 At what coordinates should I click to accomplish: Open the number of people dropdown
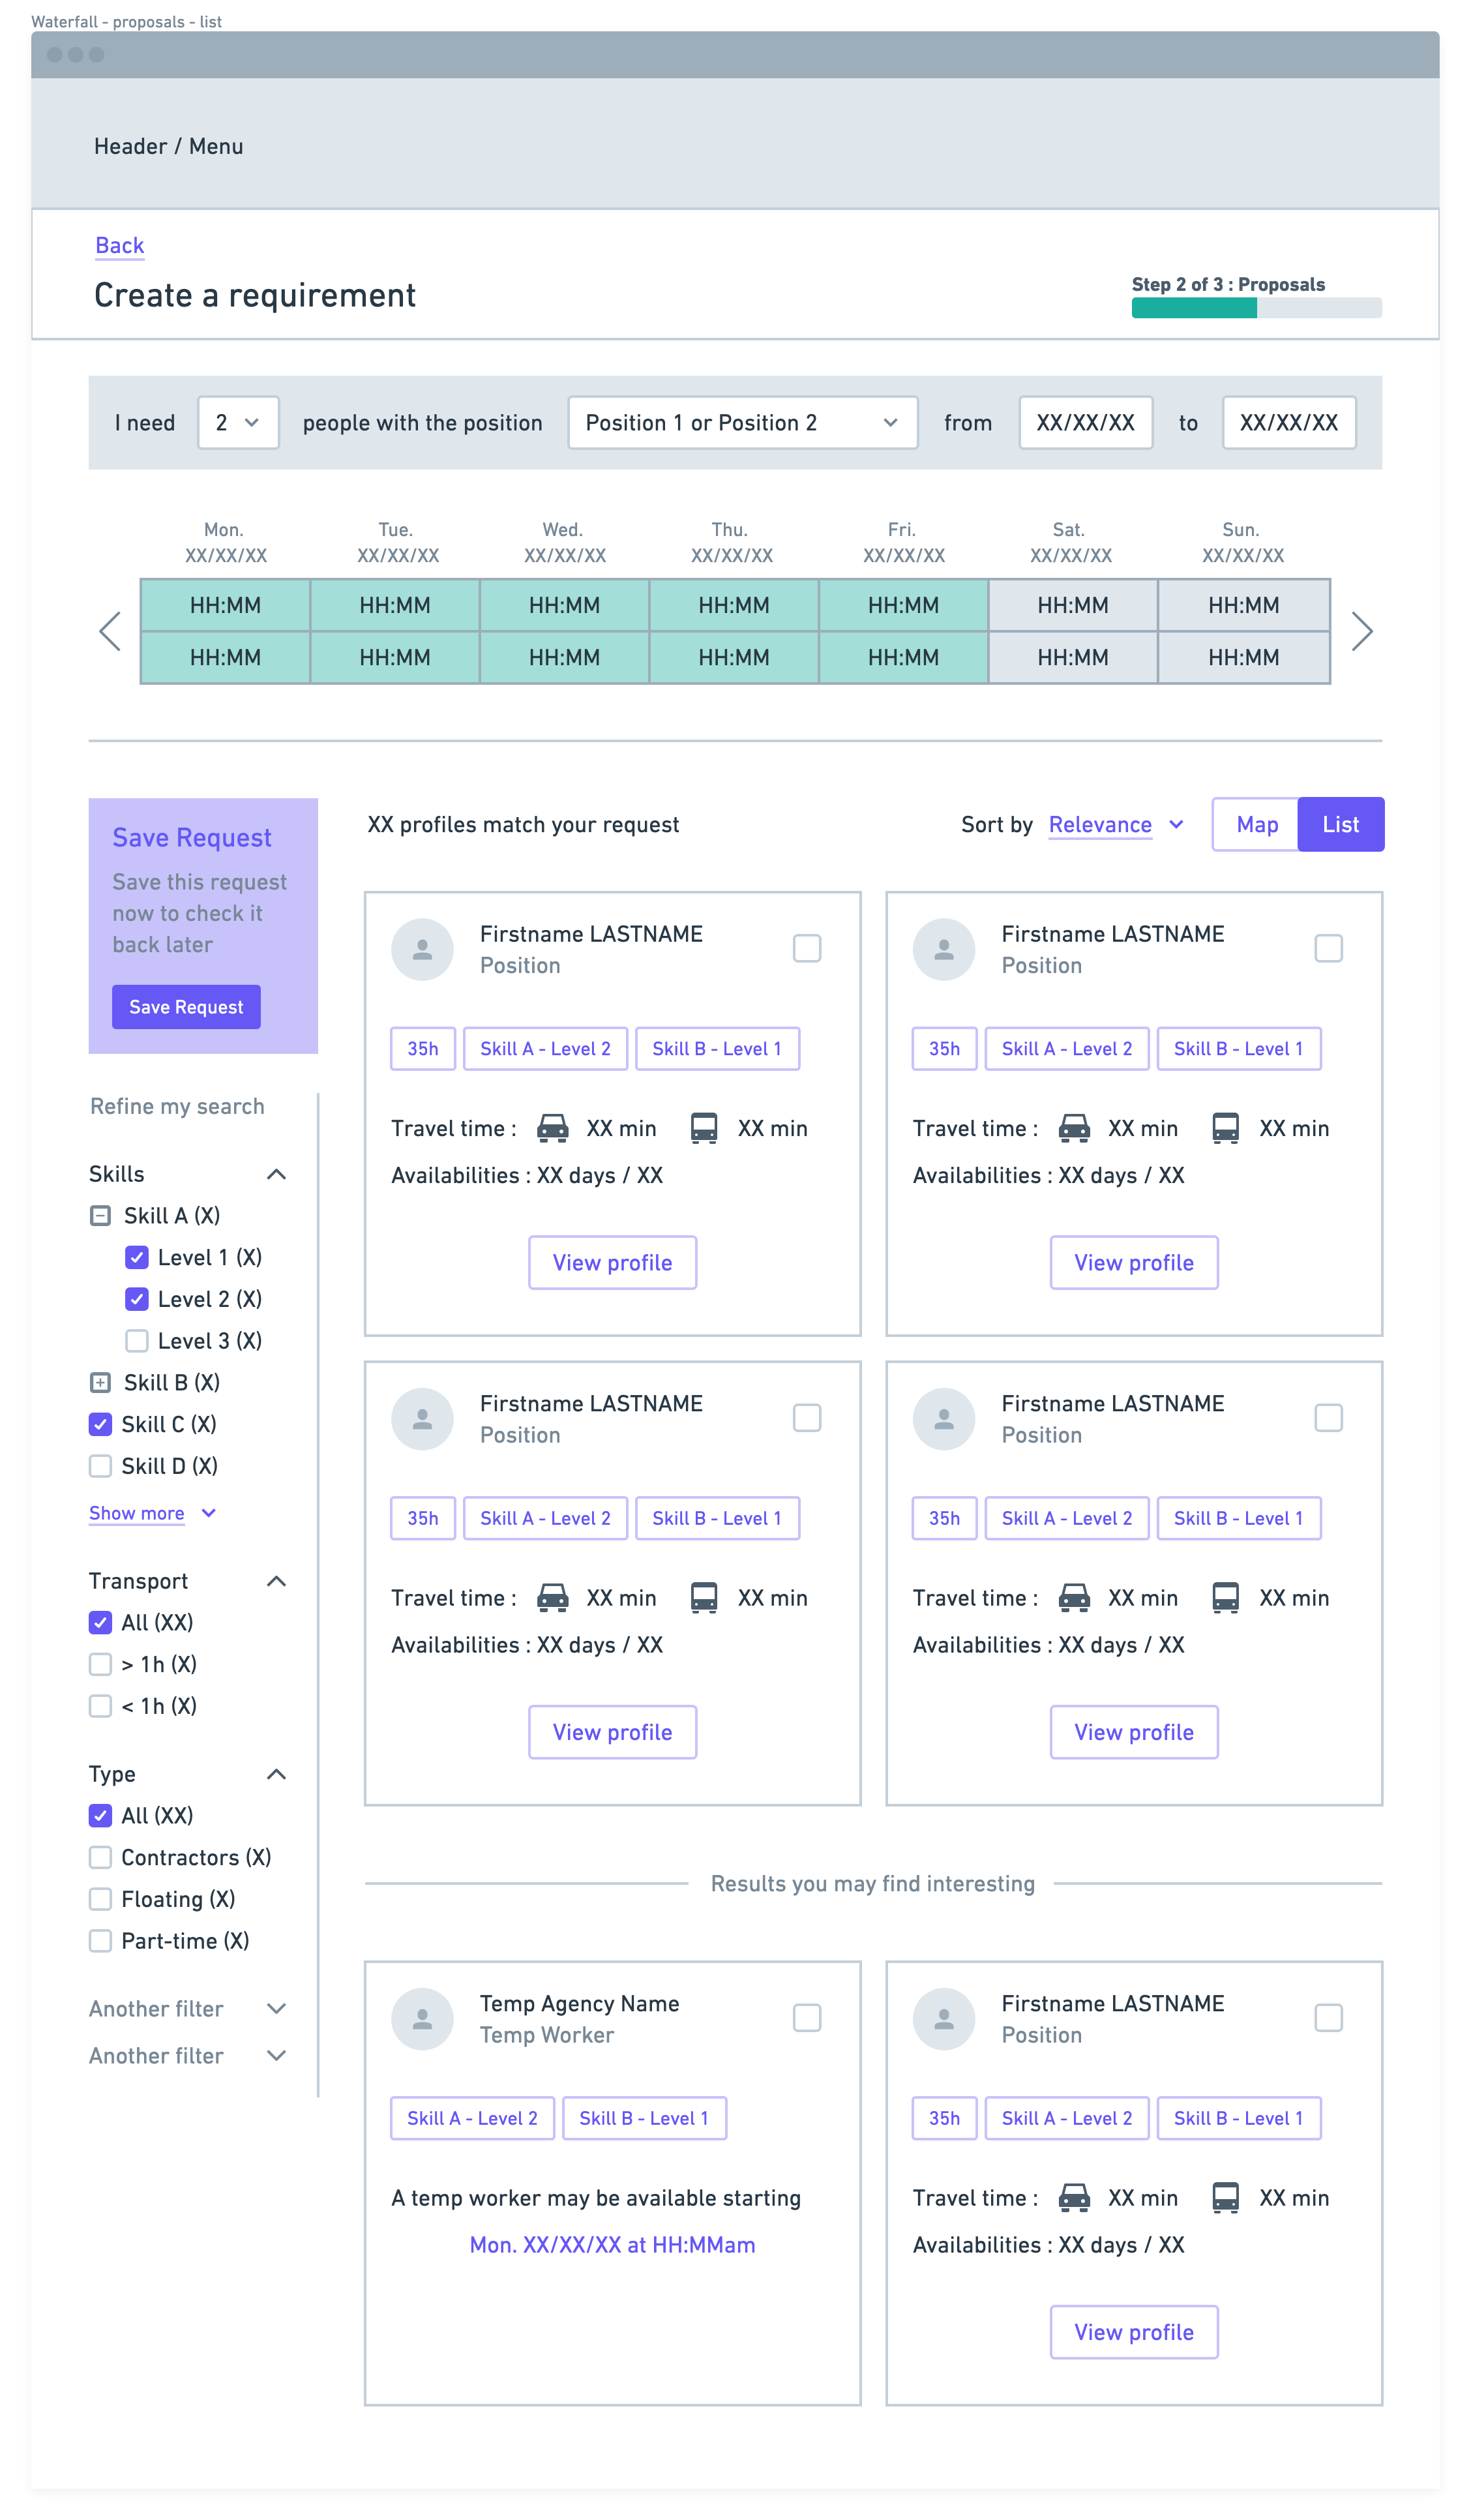click(238, 423)
